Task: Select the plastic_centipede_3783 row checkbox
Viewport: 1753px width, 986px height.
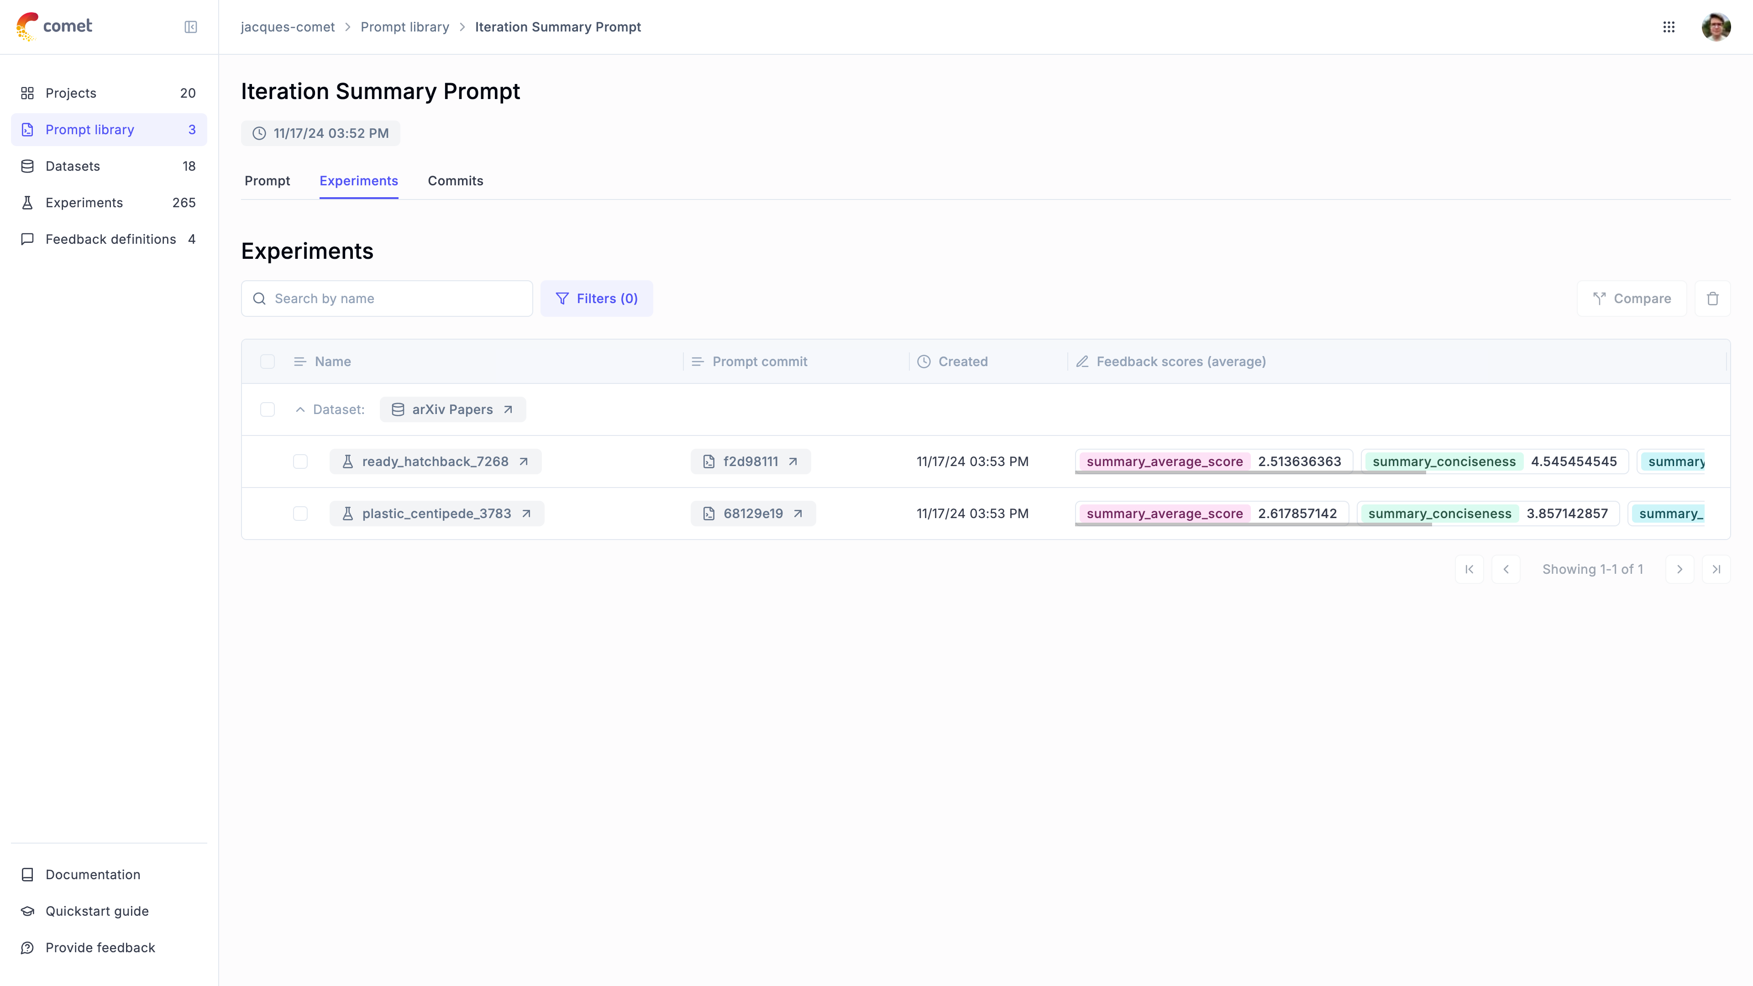Action: tap(300, 514)
